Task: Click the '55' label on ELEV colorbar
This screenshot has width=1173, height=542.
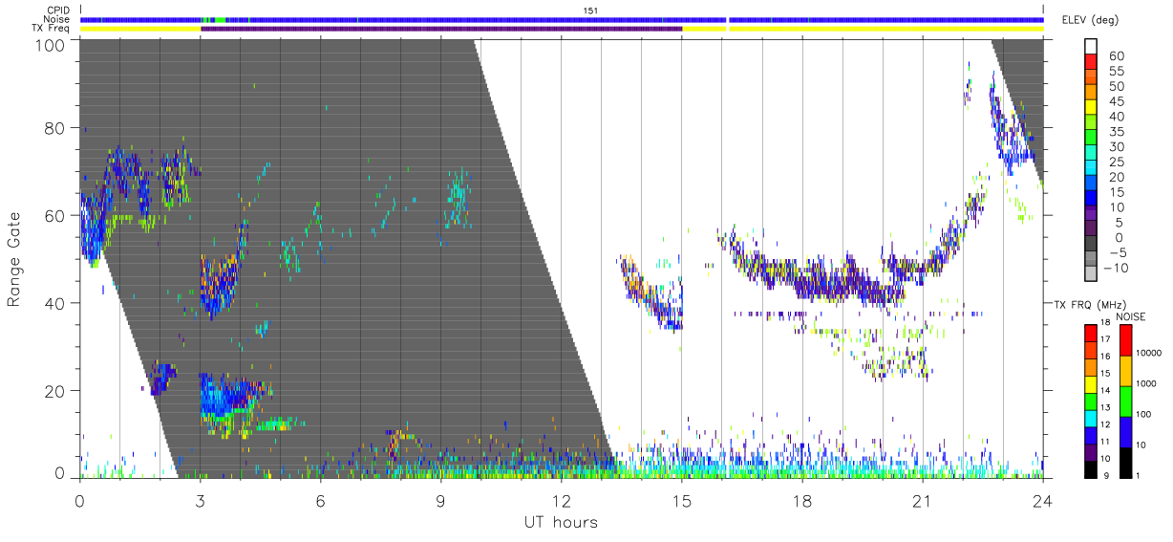Action: (1118, 71)
